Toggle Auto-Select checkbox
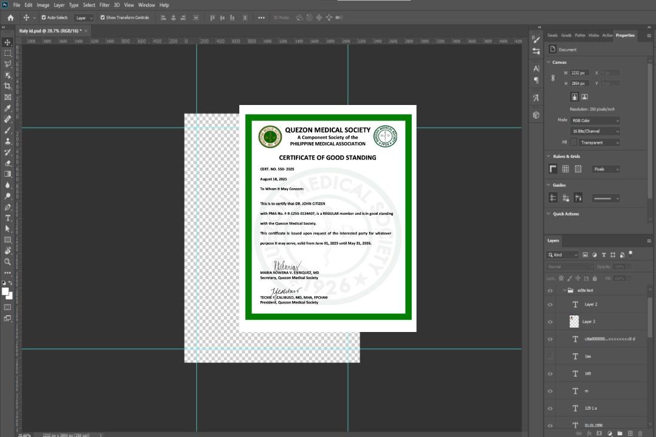The width and height of the screenshot is (656, 437). (44, 18)
